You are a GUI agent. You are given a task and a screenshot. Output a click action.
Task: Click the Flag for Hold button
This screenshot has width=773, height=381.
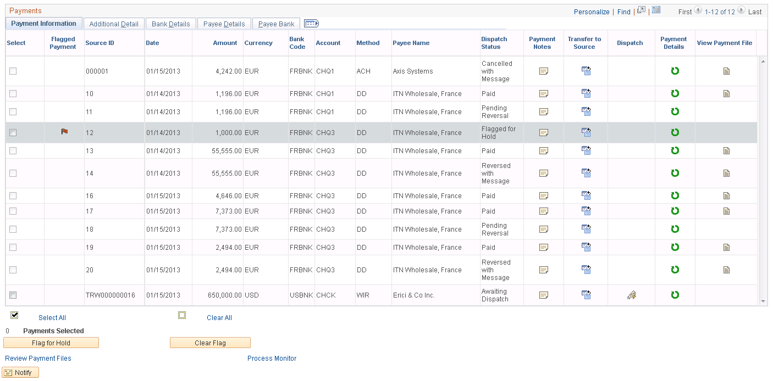click(51, 342)
